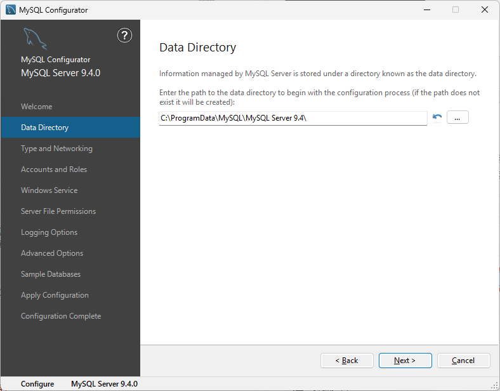Select the Welcome step in sidebar
The image size is (500, 391).
37,107
